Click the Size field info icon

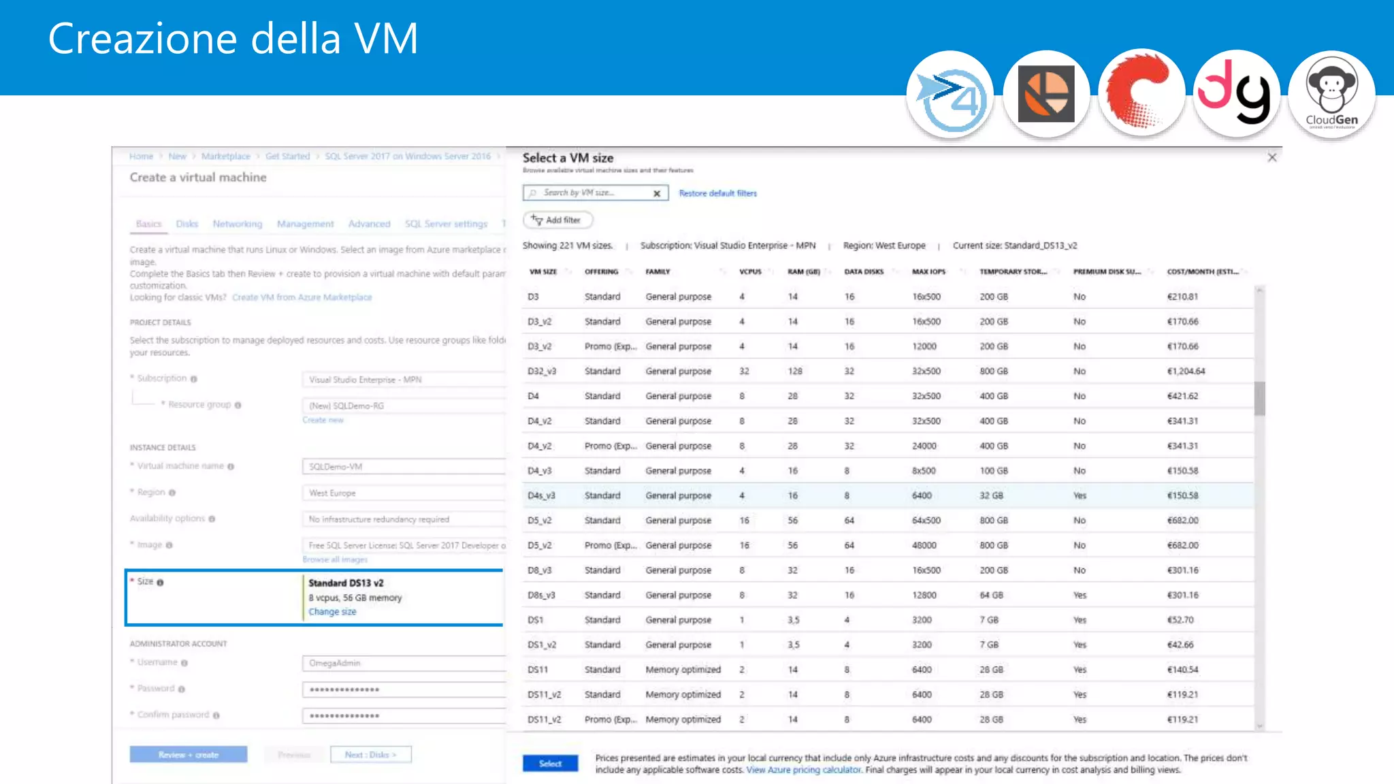(161, 583)
